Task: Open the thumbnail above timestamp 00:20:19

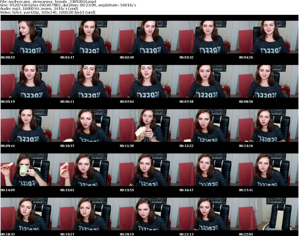Action: (149, 214)
